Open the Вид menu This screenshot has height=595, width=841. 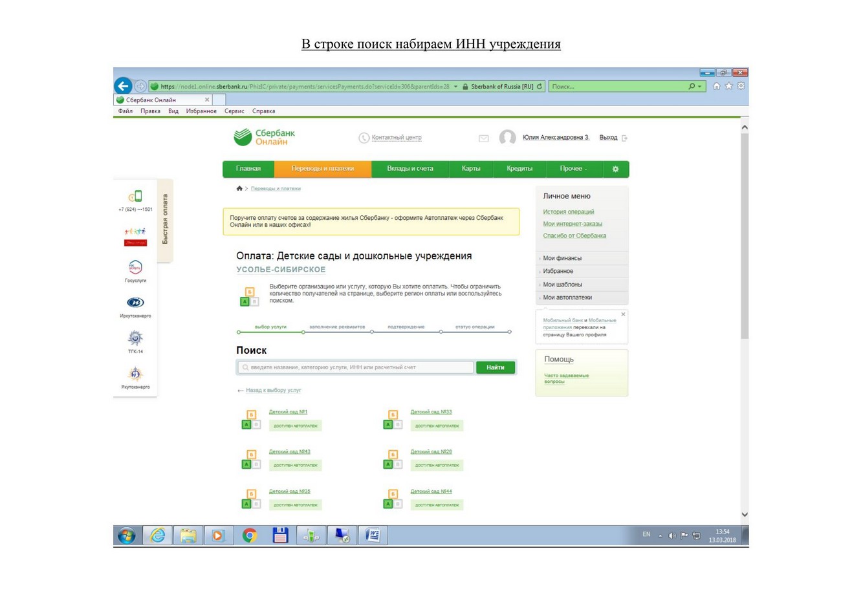click(173, 111)
